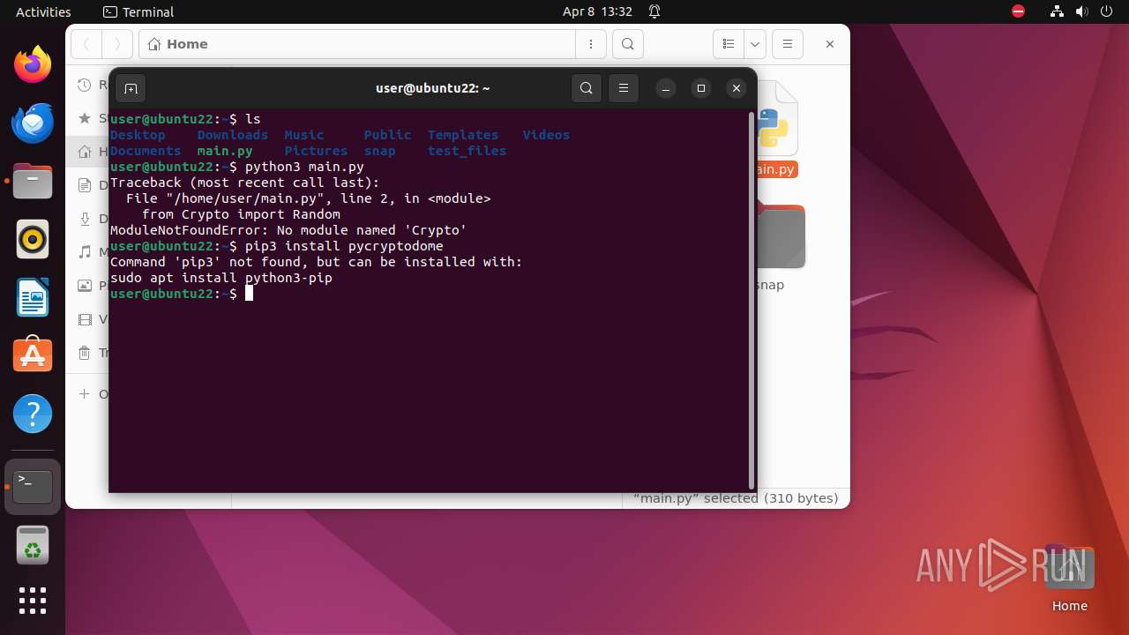Image resolution: width=1129 pixels, height=635 pixels.
Task: Open Pictures in the Files sidebar
Action: tap(88, 286)
